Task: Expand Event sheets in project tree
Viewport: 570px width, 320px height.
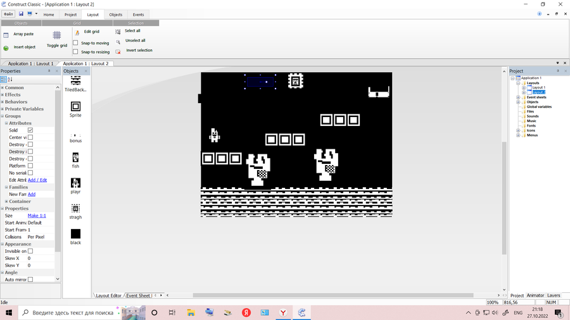Action: coord(518,97)
